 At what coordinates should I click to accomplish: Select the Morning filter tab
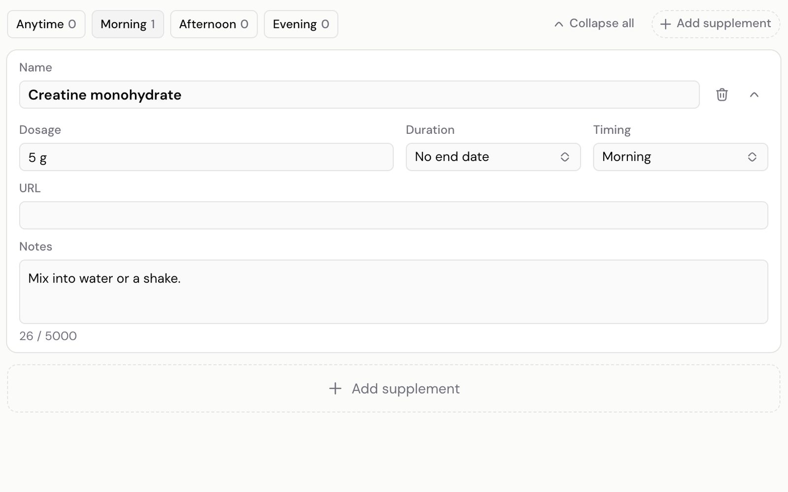click(x=128, y=24)
